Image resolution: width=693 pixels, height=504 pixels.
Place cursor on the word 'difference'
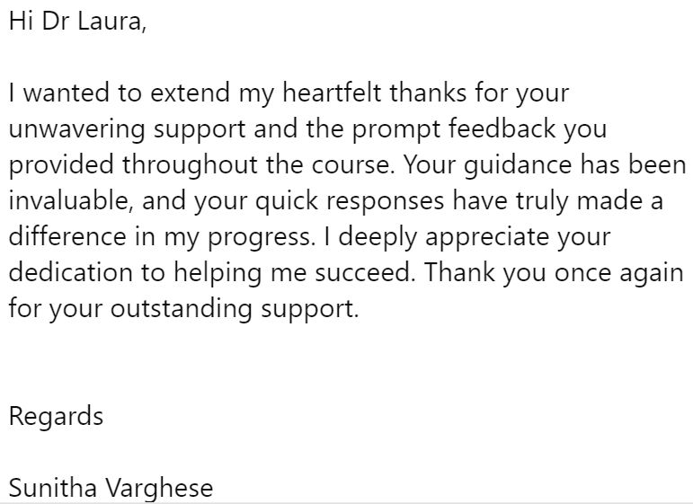(67, 236)
